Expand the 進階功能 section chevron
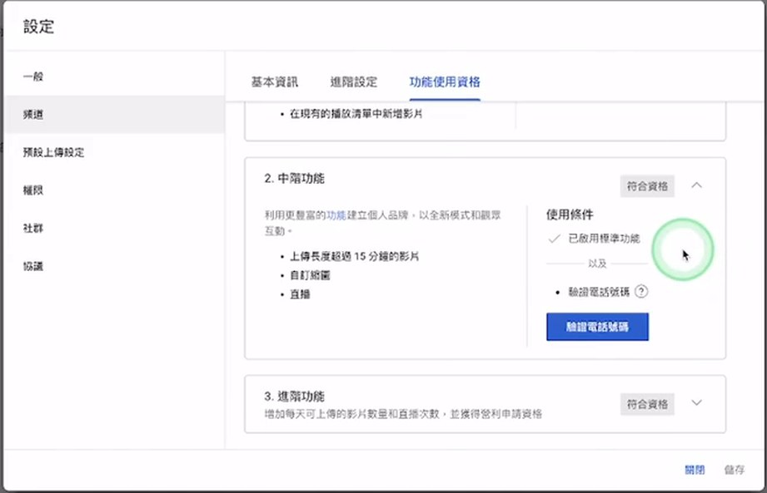767x493 pixels. pyautogui.click(x=696, y=403)
